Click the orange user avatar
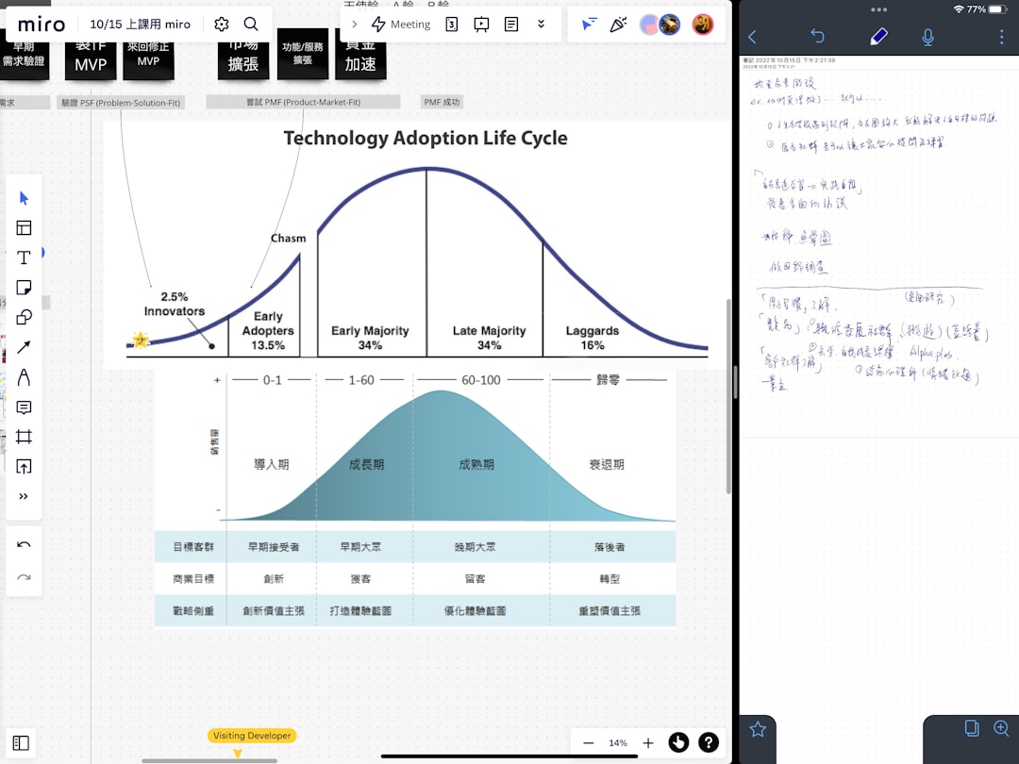 (x=703, y=25)
